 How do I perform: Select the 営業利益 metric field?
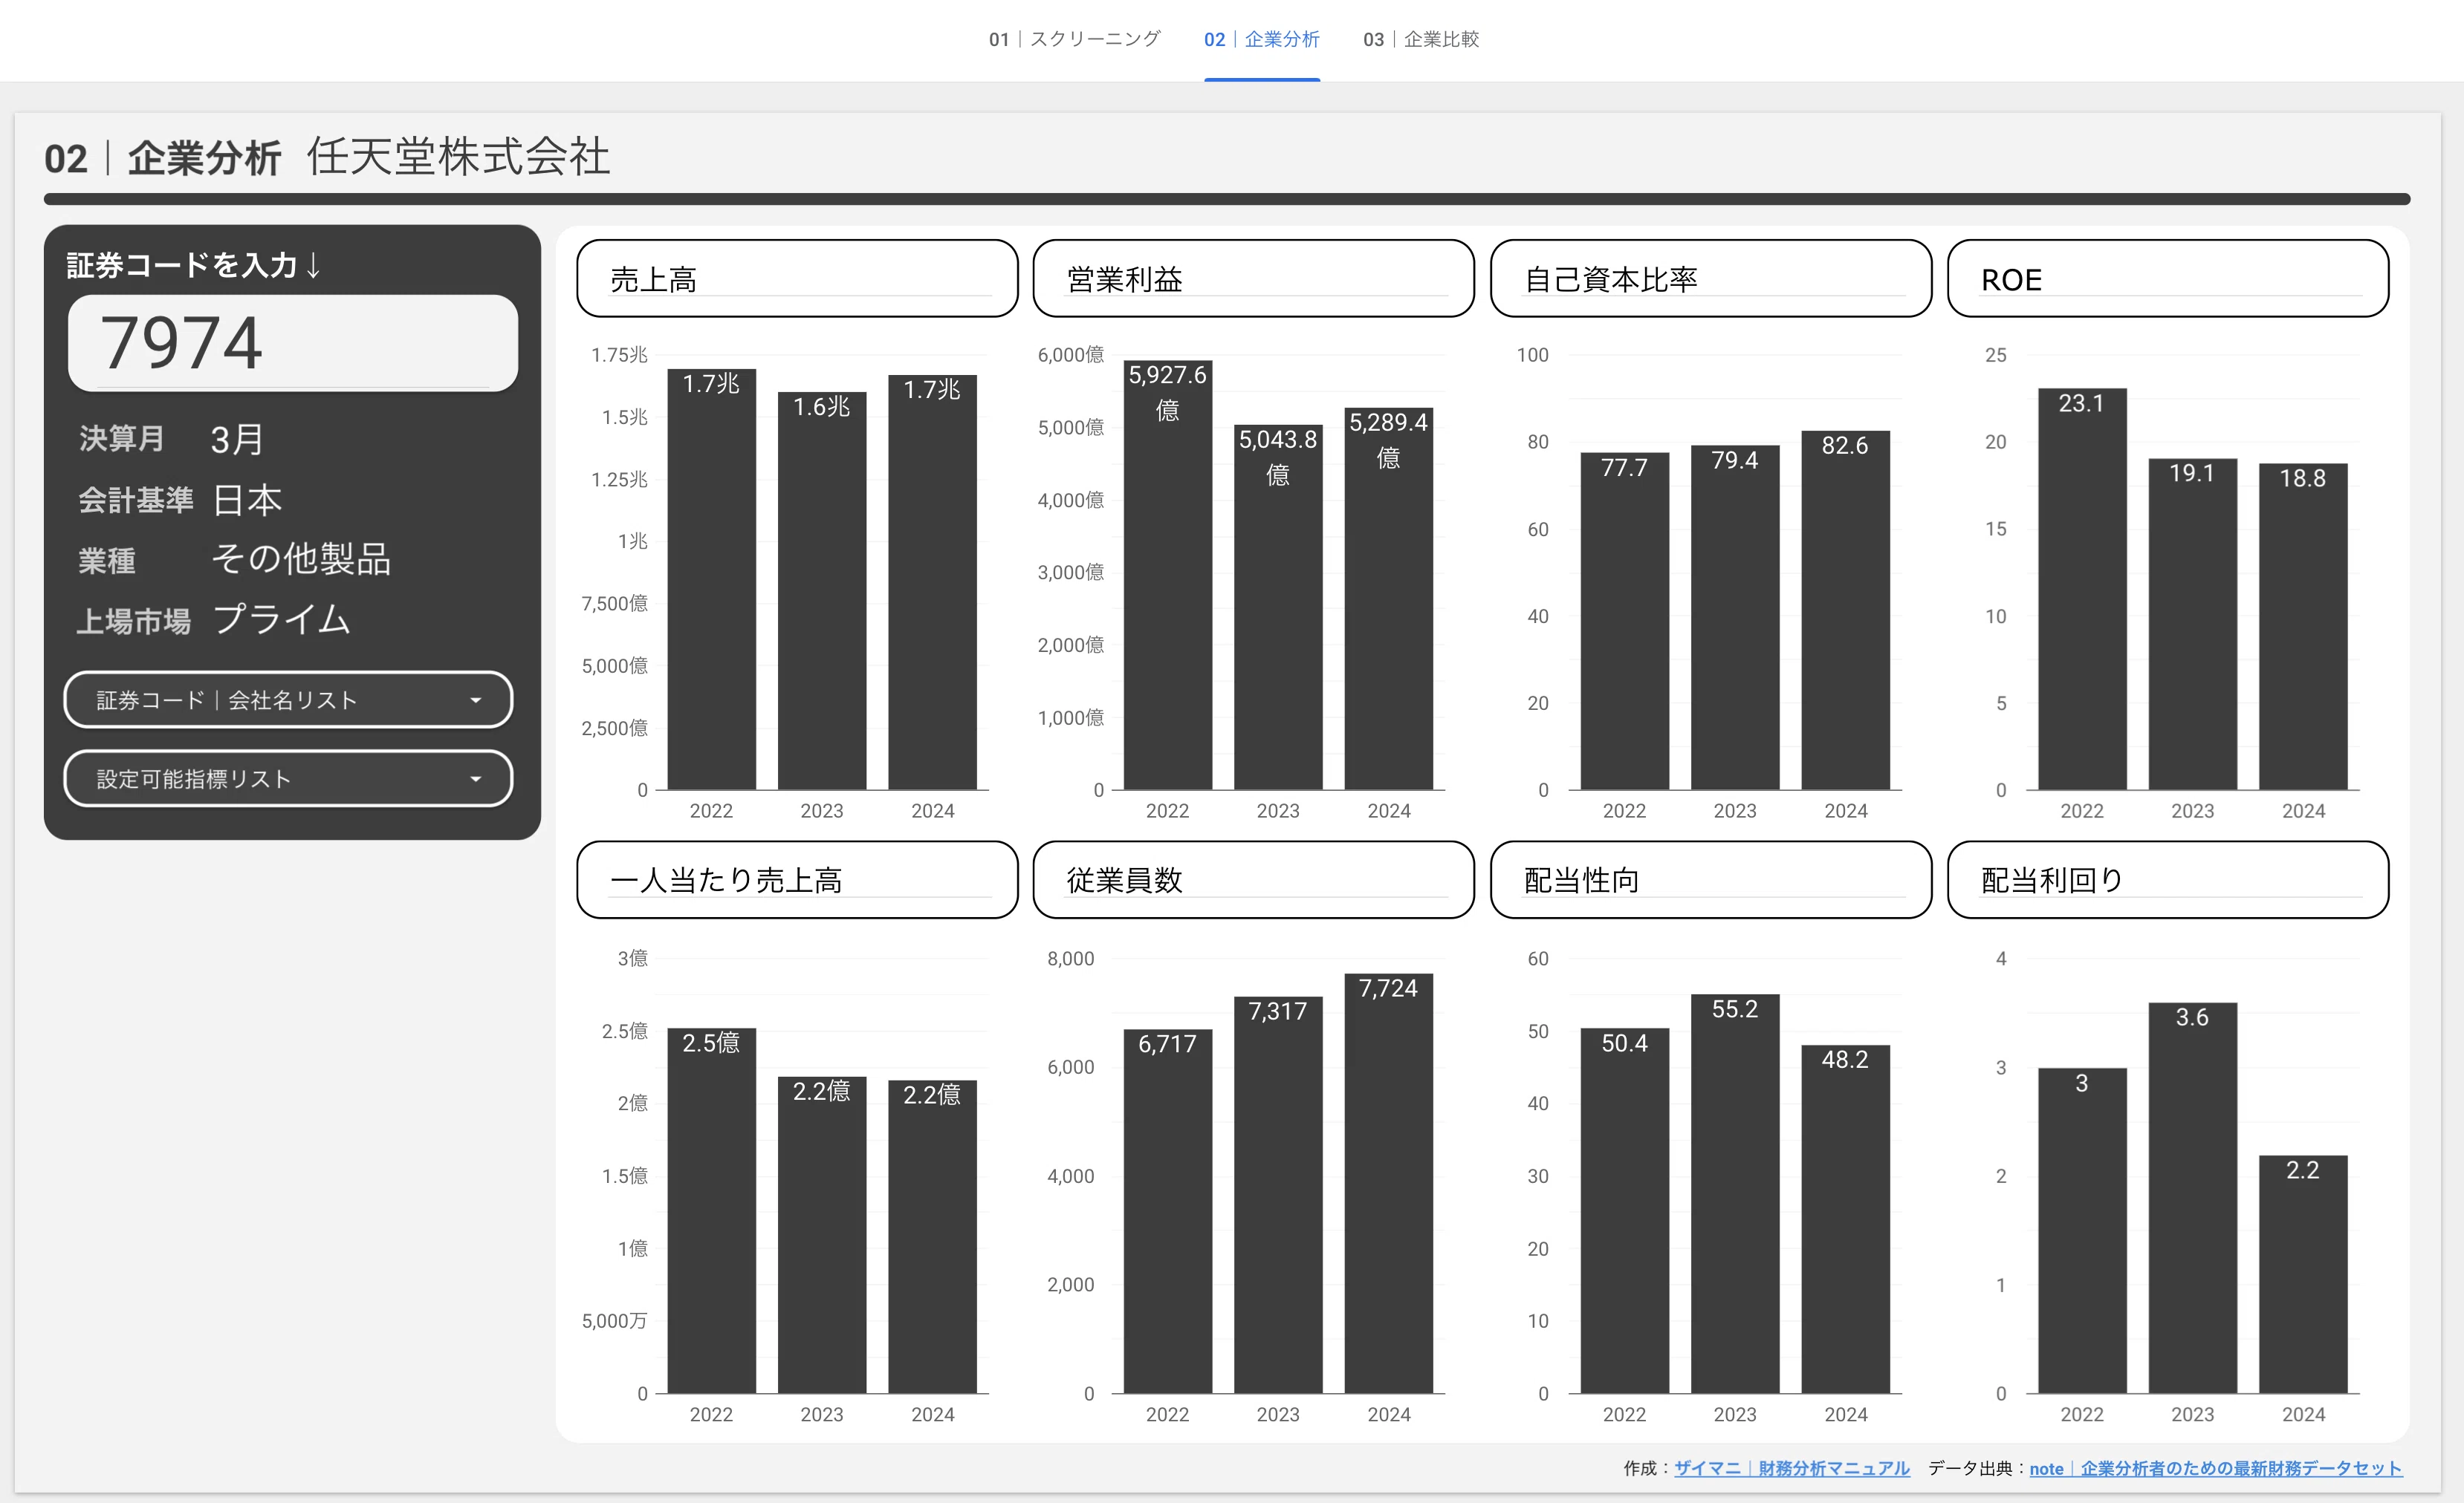(x=1253, y=278)
